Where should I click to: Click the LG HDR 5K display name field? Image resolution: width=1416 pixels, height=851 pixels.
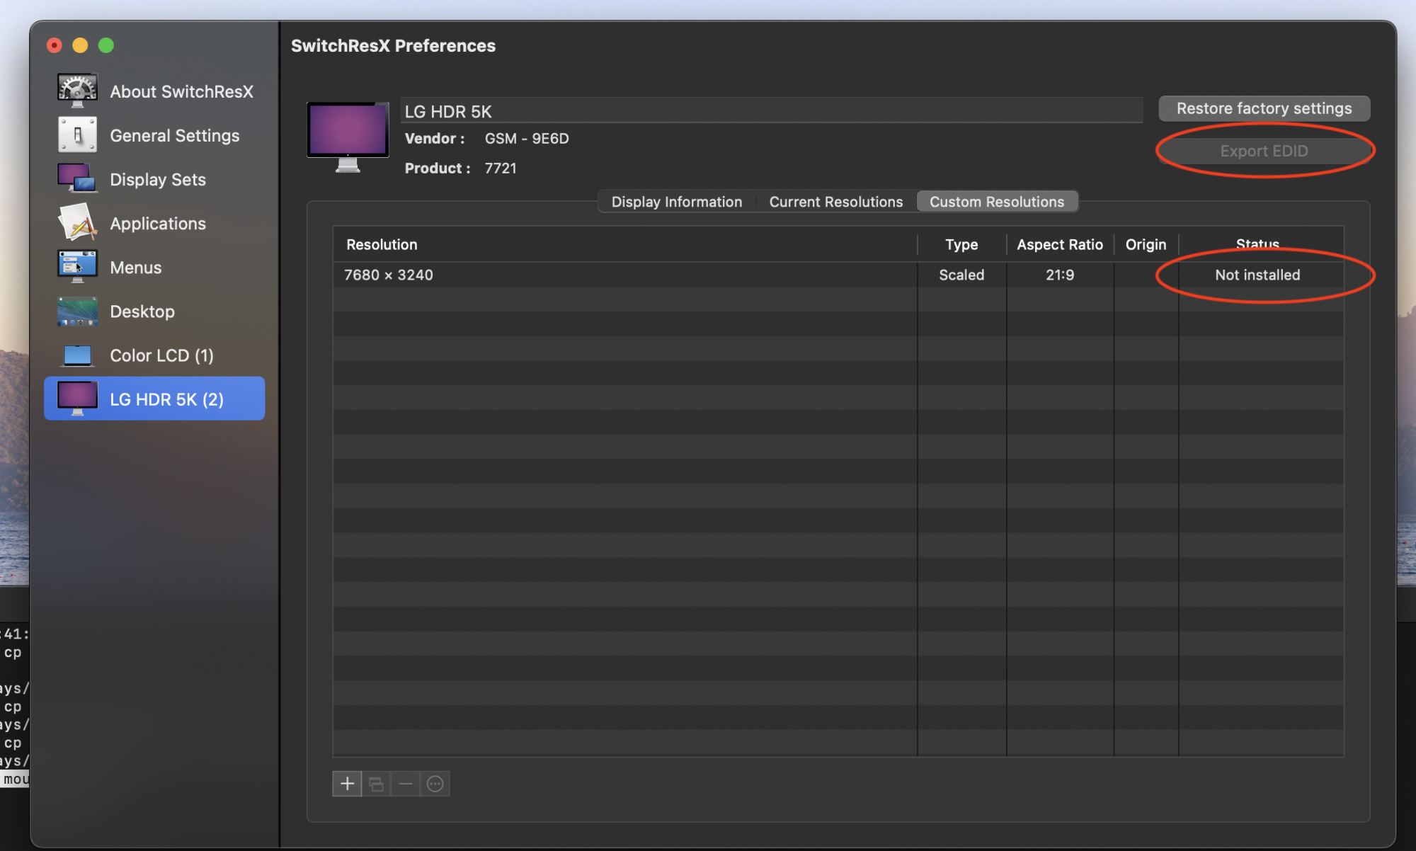[x=770, y=111]
